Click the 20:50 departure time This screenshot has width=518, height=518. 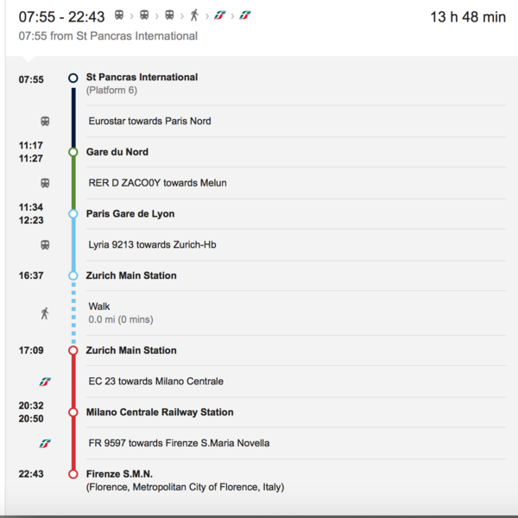[x=31, y=419]
